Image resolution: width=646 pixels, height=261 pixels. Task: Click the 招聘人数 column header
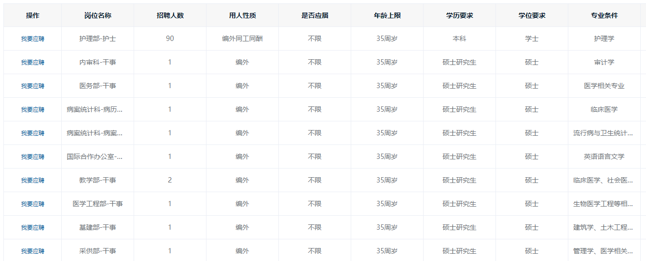(x=170, y=15)
